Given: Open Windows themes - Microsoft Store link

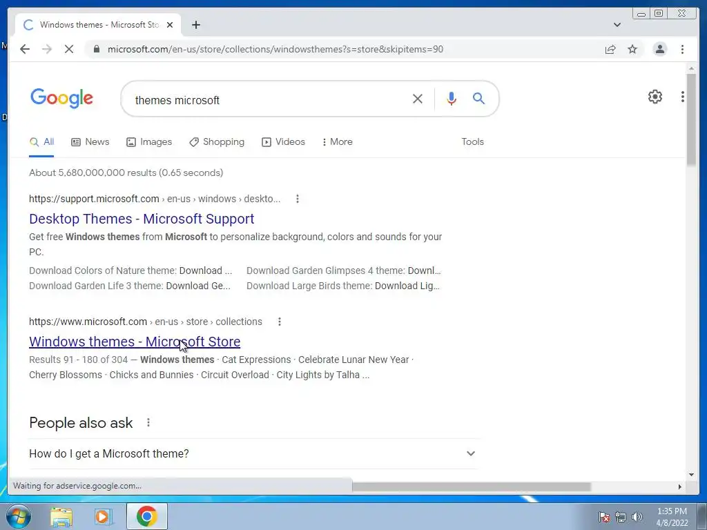Looking at the screenshot, I should 135,342.
